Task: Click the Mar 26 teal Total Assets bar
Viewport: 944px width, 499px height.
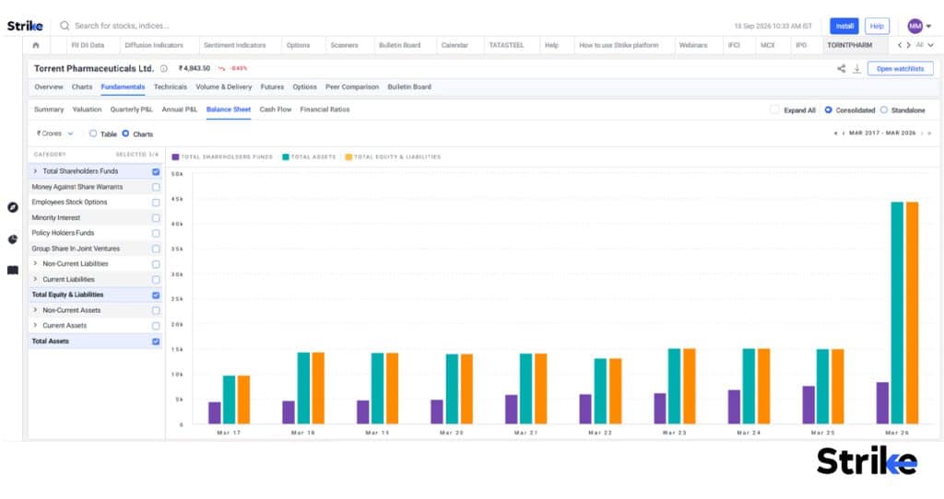Action: (x=897, y=313)
